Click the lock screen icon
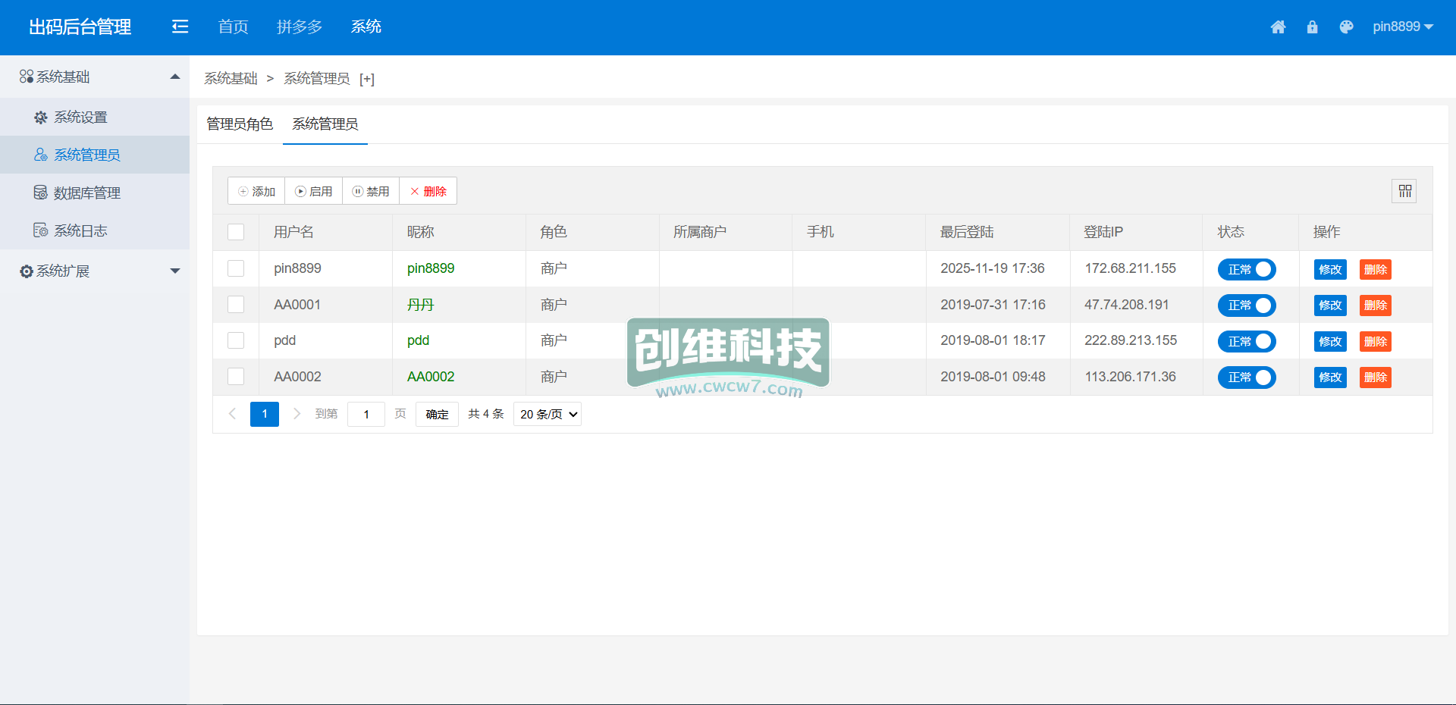Screen dimensions: 1456x705 tap(1312, 27)
